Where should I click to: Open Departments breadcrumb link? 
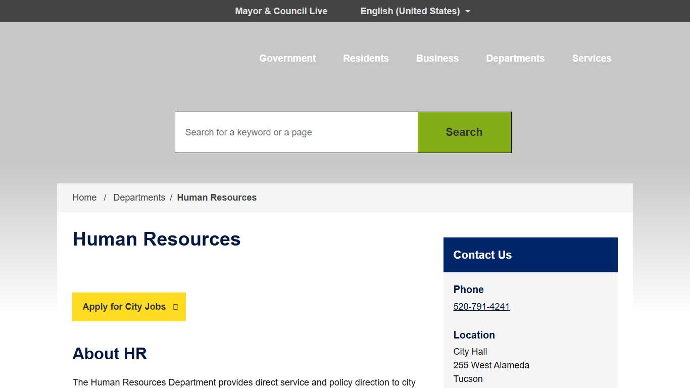(x=139, y=197)
